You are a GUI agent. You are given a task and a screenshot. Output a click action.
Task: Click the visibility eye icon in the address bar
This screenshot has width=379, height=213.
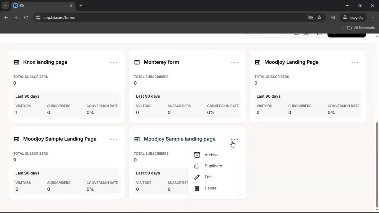[x=310, y=17]
